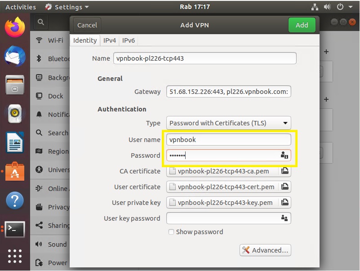Enable the Show password checkbox
Viewport: 360px width, 271px height.
coord(171,232)
